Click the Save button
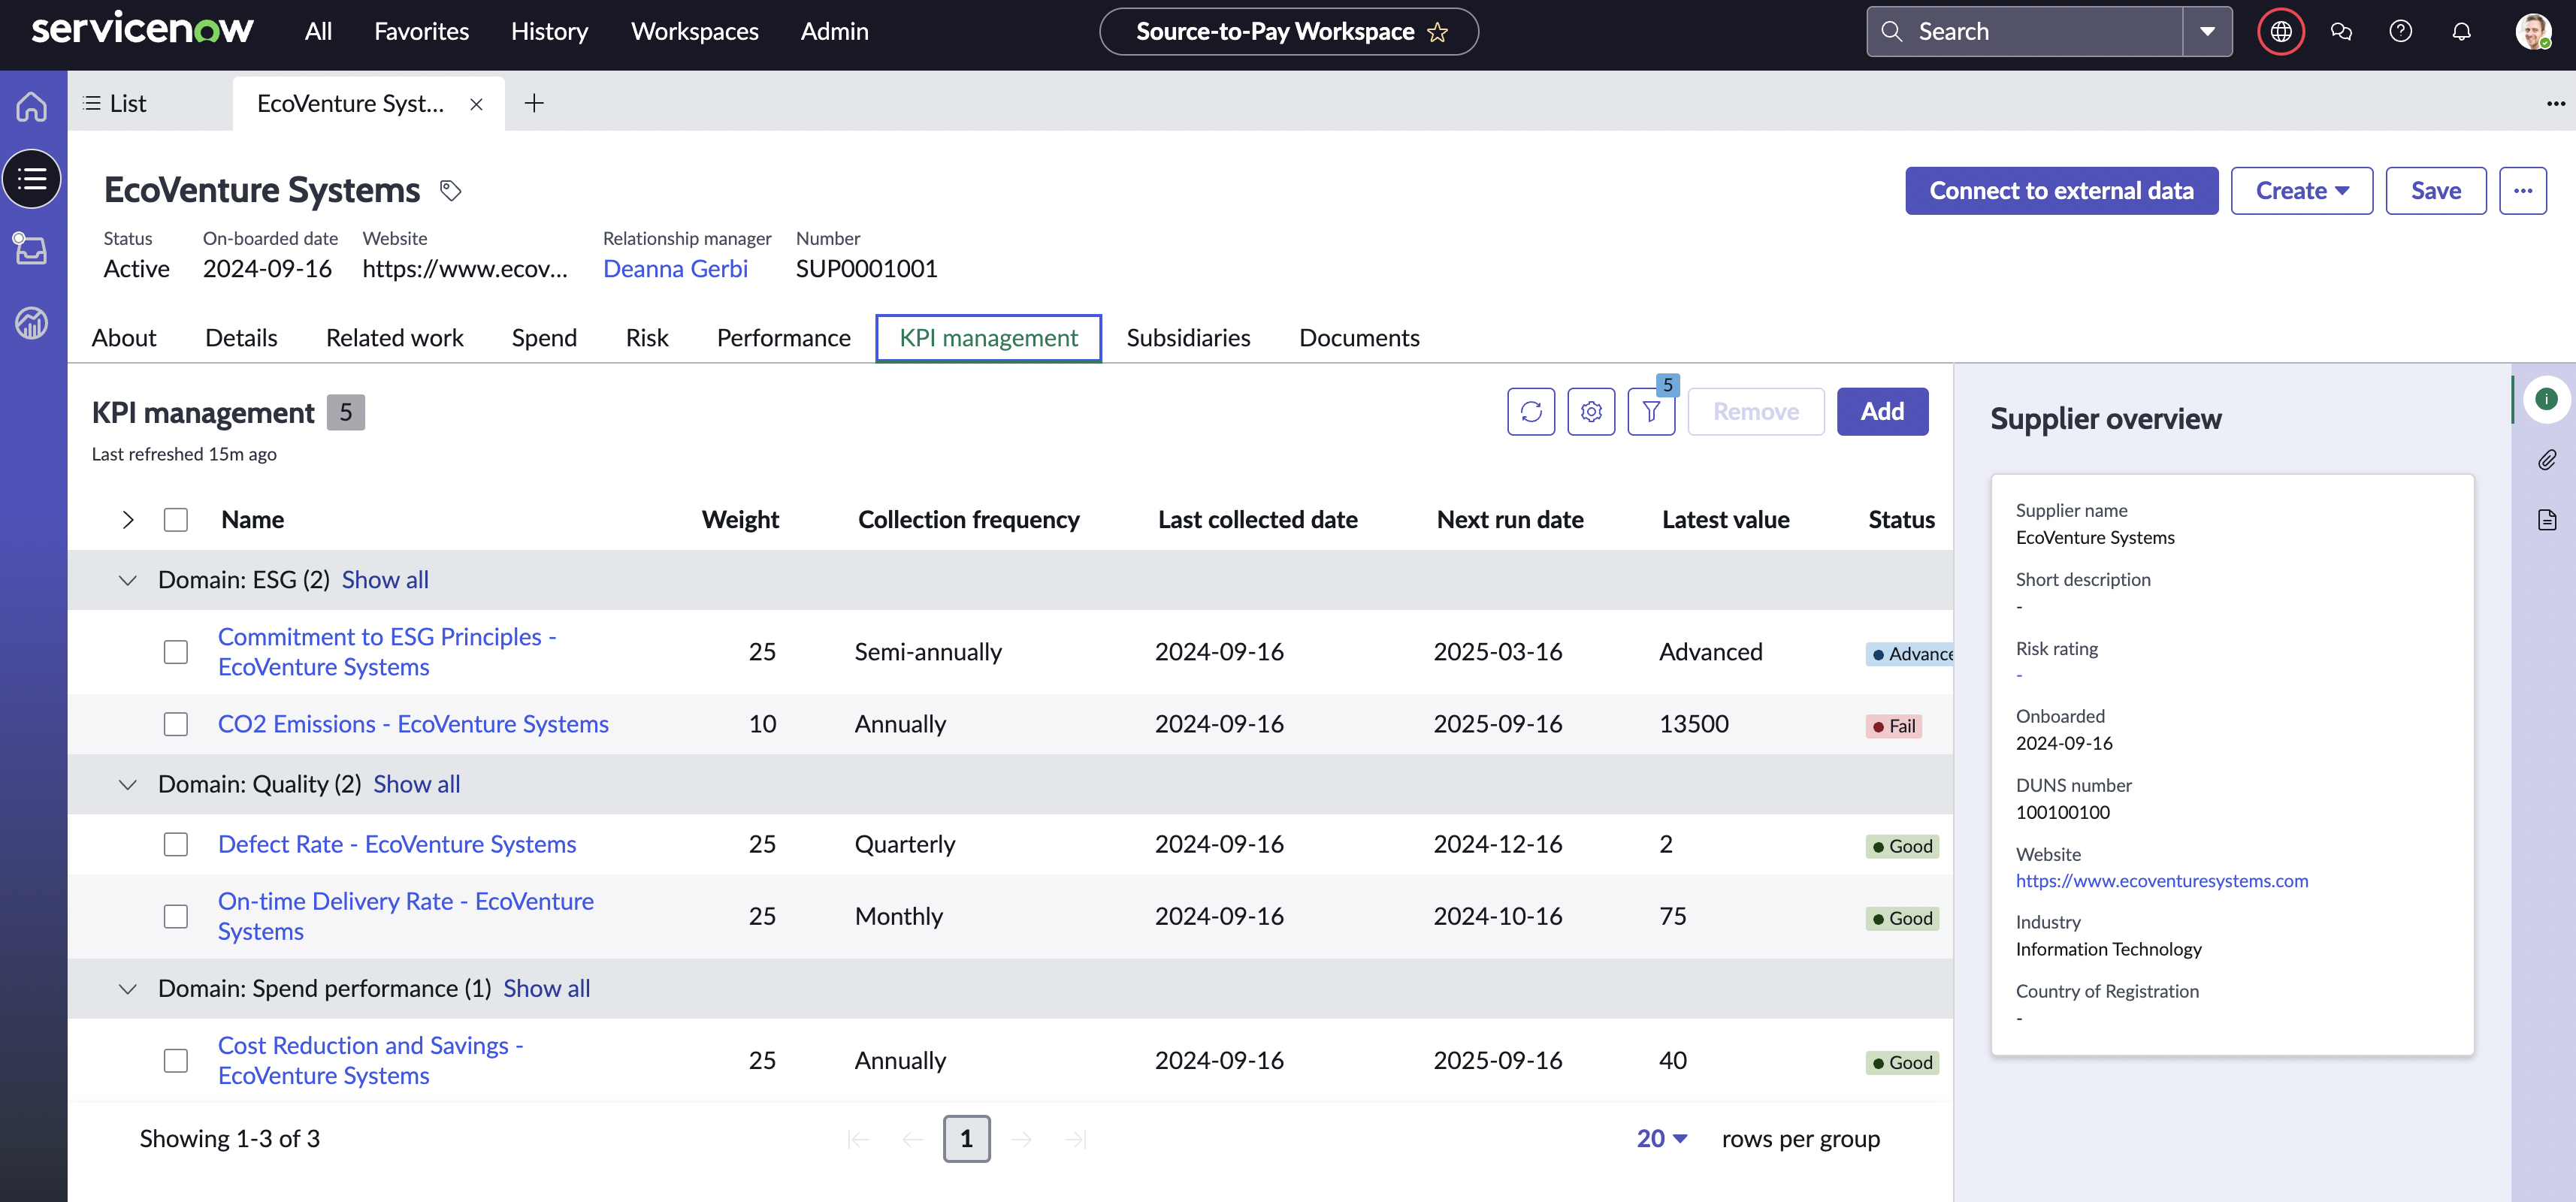The height and width of the screenshot is (1202, 2576). 2435,190
